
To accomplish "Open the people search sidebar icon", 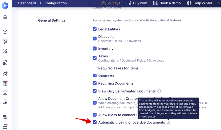I will [x=5, y=62].
